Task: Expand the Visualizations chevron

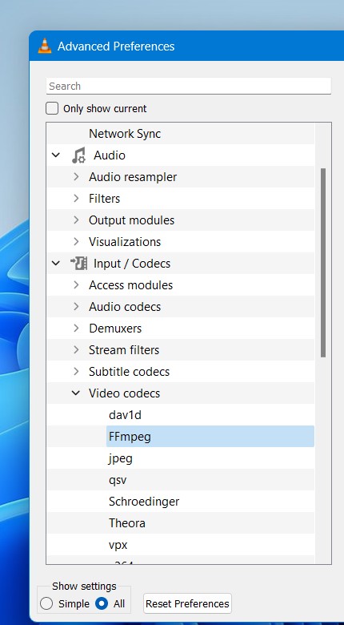Action: [77, 241]
